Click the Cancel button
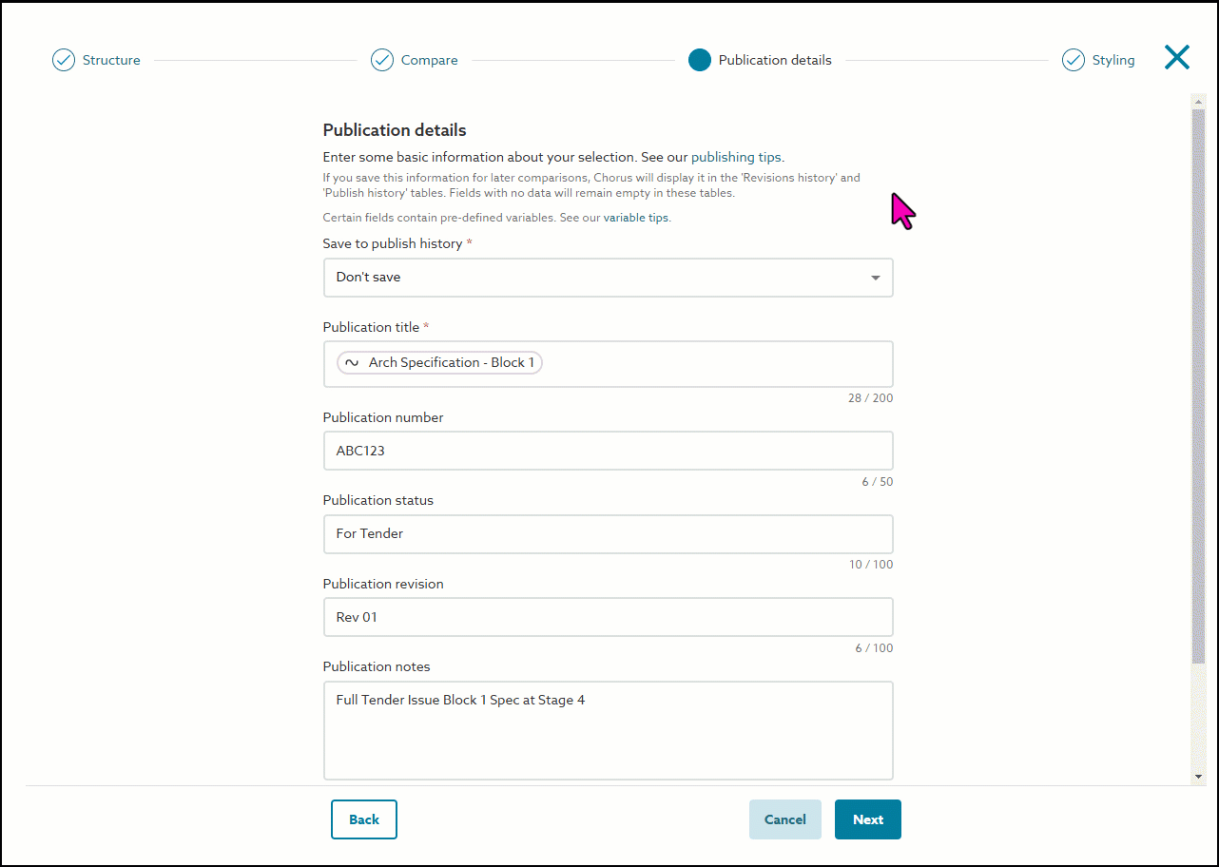The image size is (1219, 867). point(785,819)
